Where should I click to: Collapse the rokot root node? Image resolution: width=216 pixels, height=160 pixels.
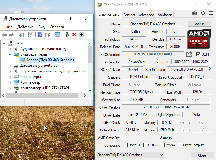4,43
